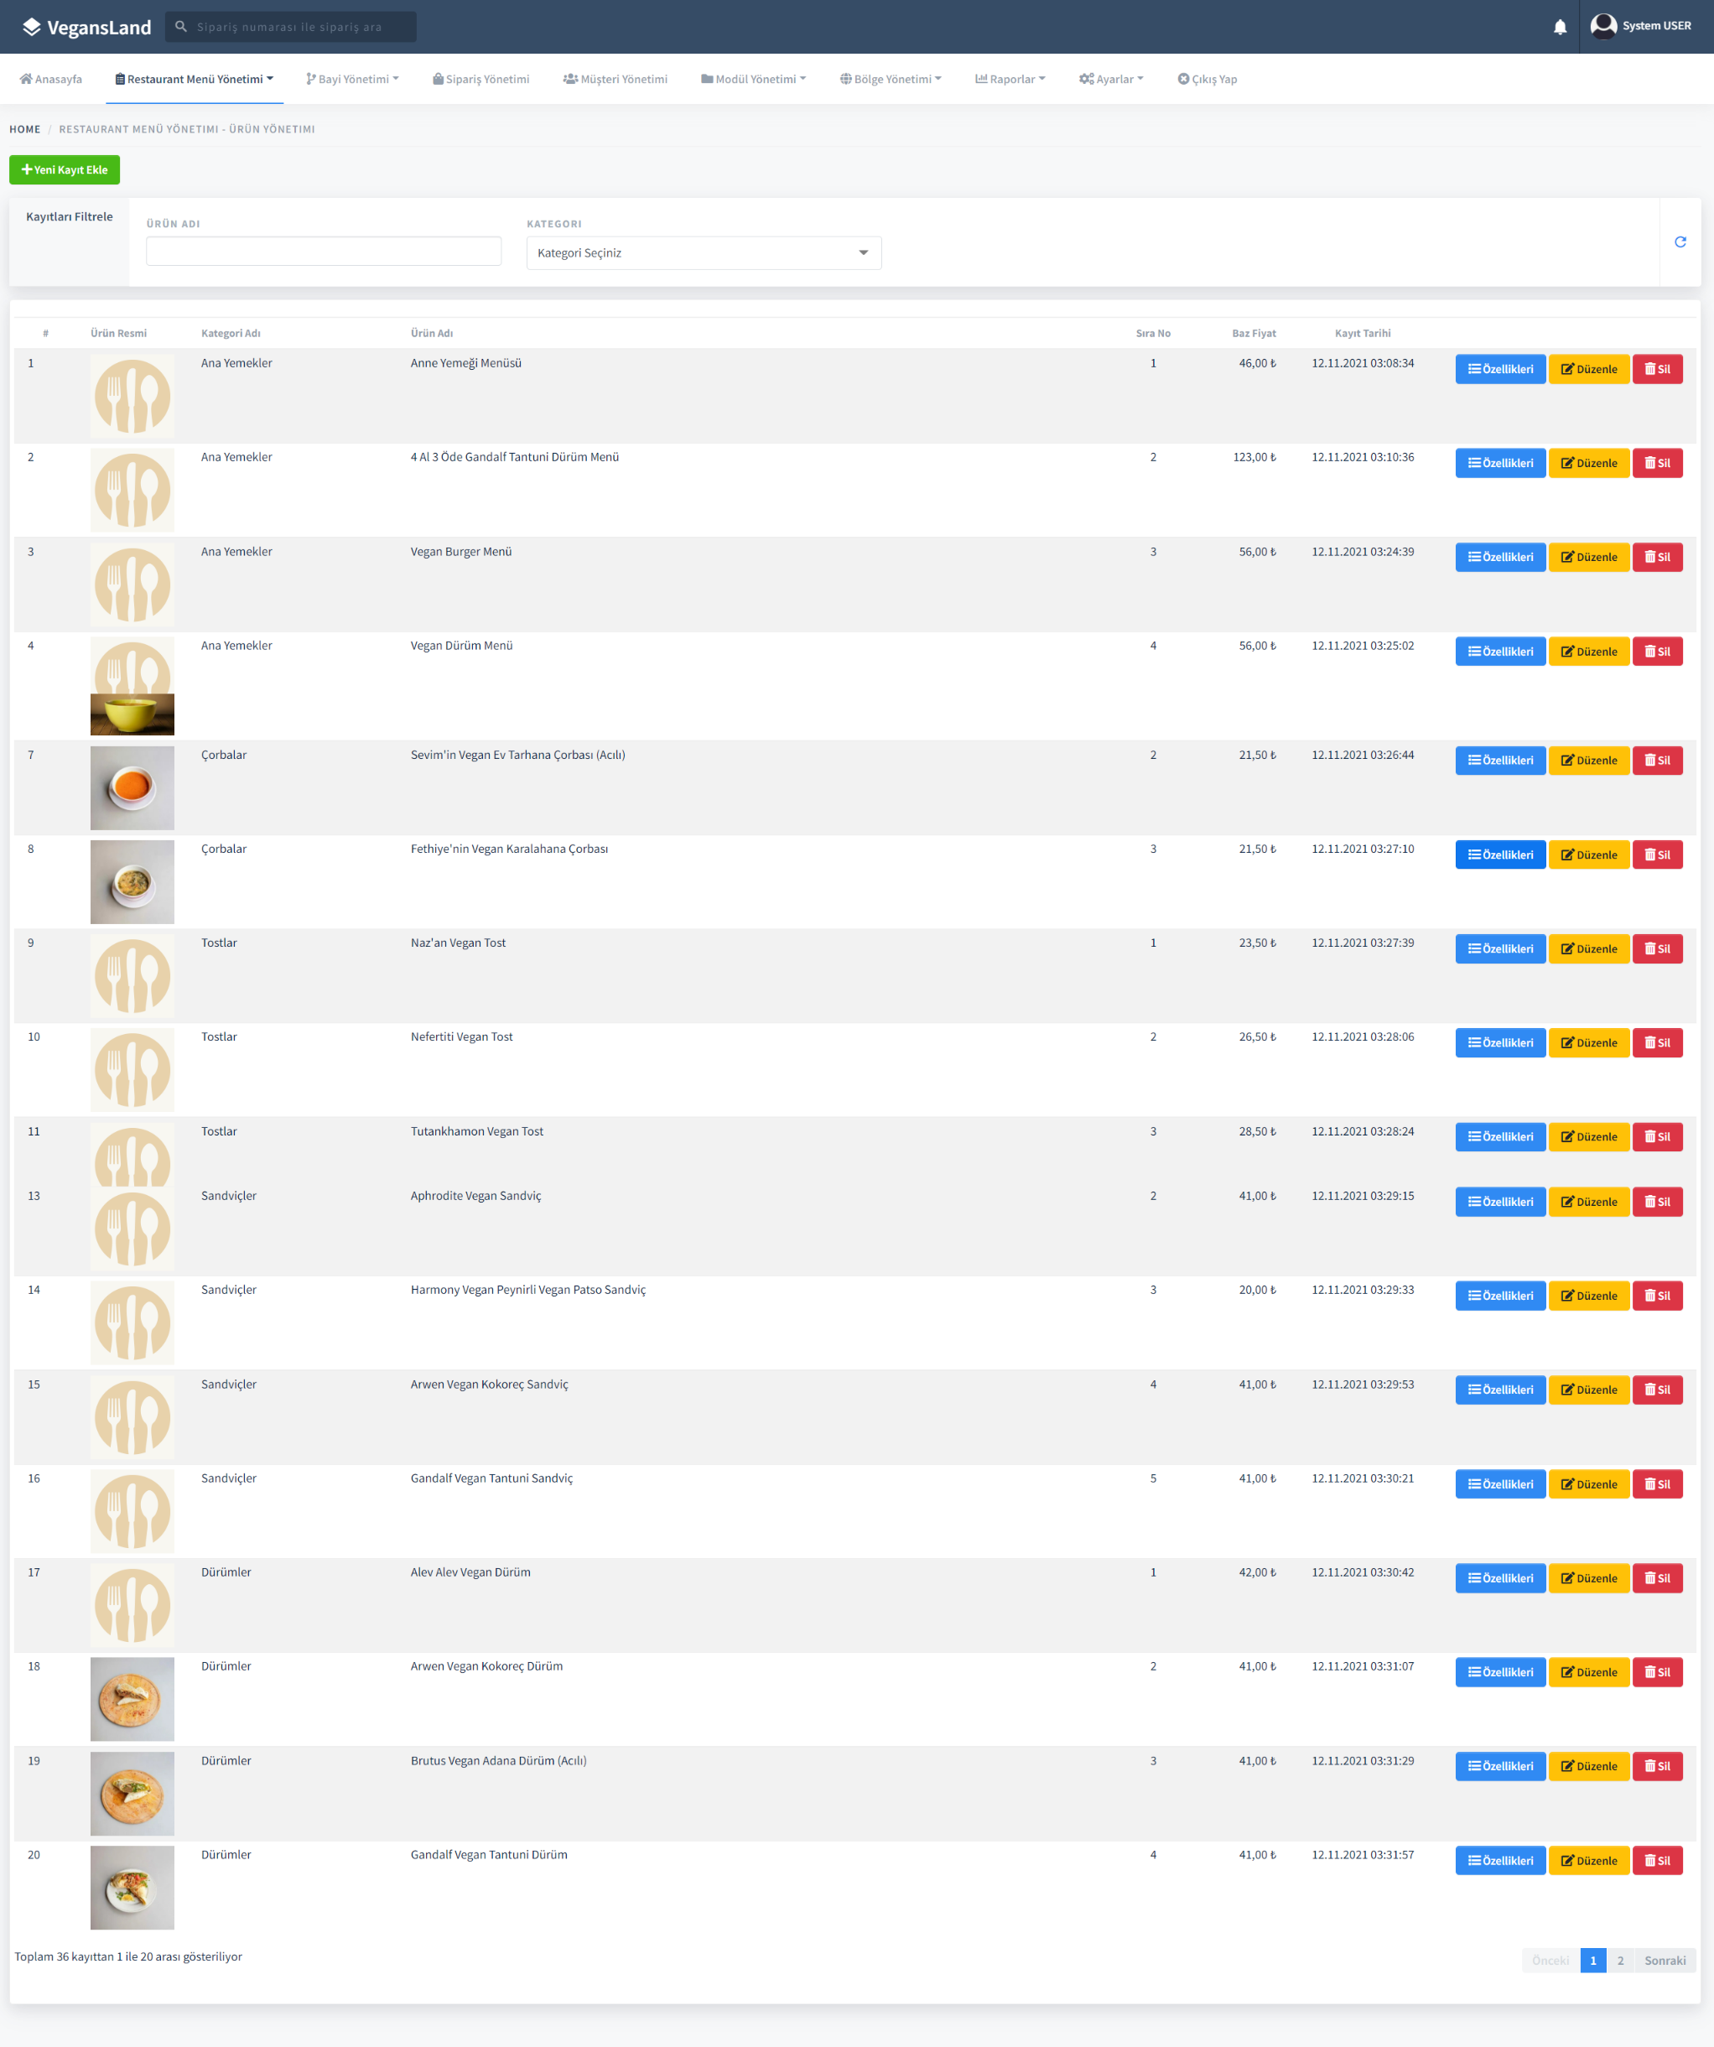
Task: Click search magnifier icon in header
Action: (x=181, y=28)
